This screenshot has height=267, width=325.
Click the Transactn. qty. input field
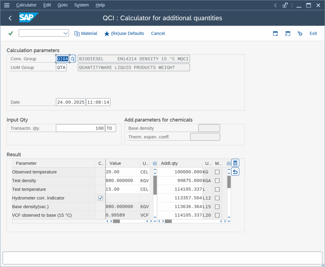(80, 128)
